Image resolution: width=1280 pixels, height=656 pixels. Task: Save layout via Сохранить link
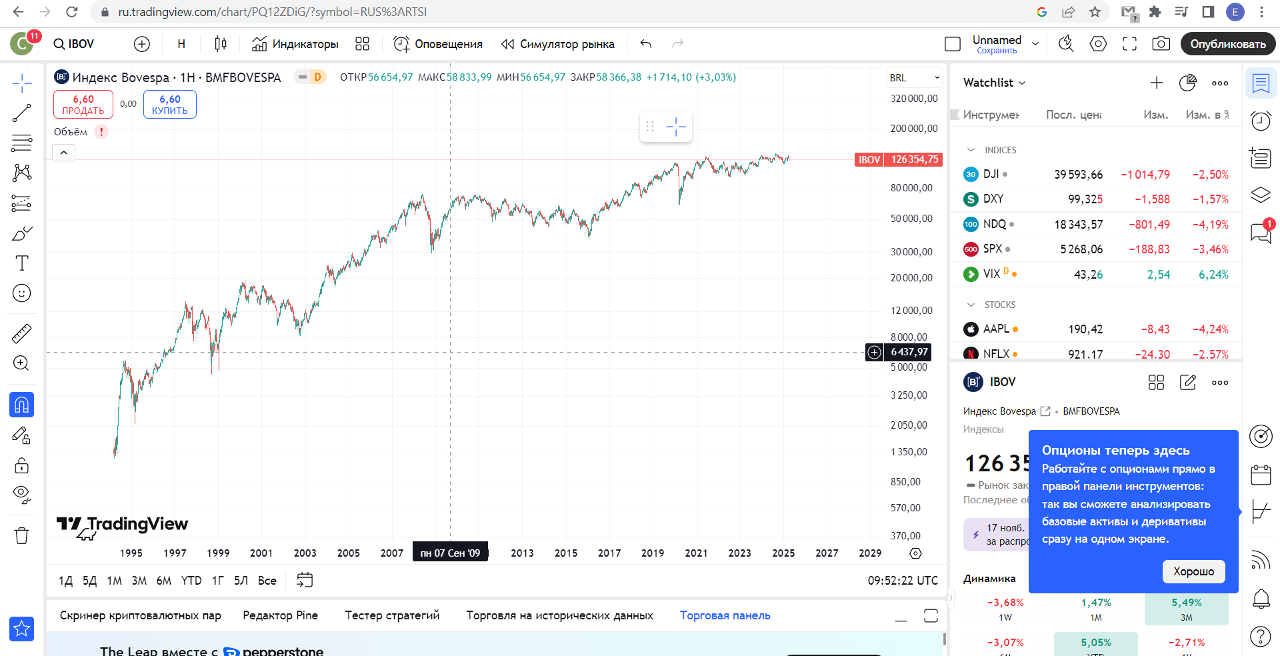[997, 51]
